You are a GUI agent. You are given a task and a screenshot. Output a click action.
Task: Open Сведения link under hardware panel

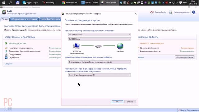click(x=9, y=64)
